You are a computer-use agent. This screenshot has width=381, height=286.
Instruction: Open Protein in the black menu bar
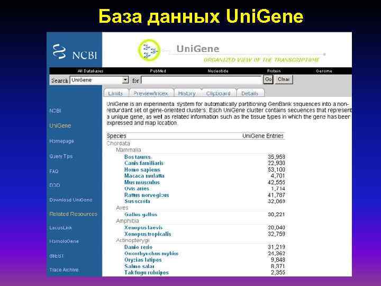pos(274,71)
